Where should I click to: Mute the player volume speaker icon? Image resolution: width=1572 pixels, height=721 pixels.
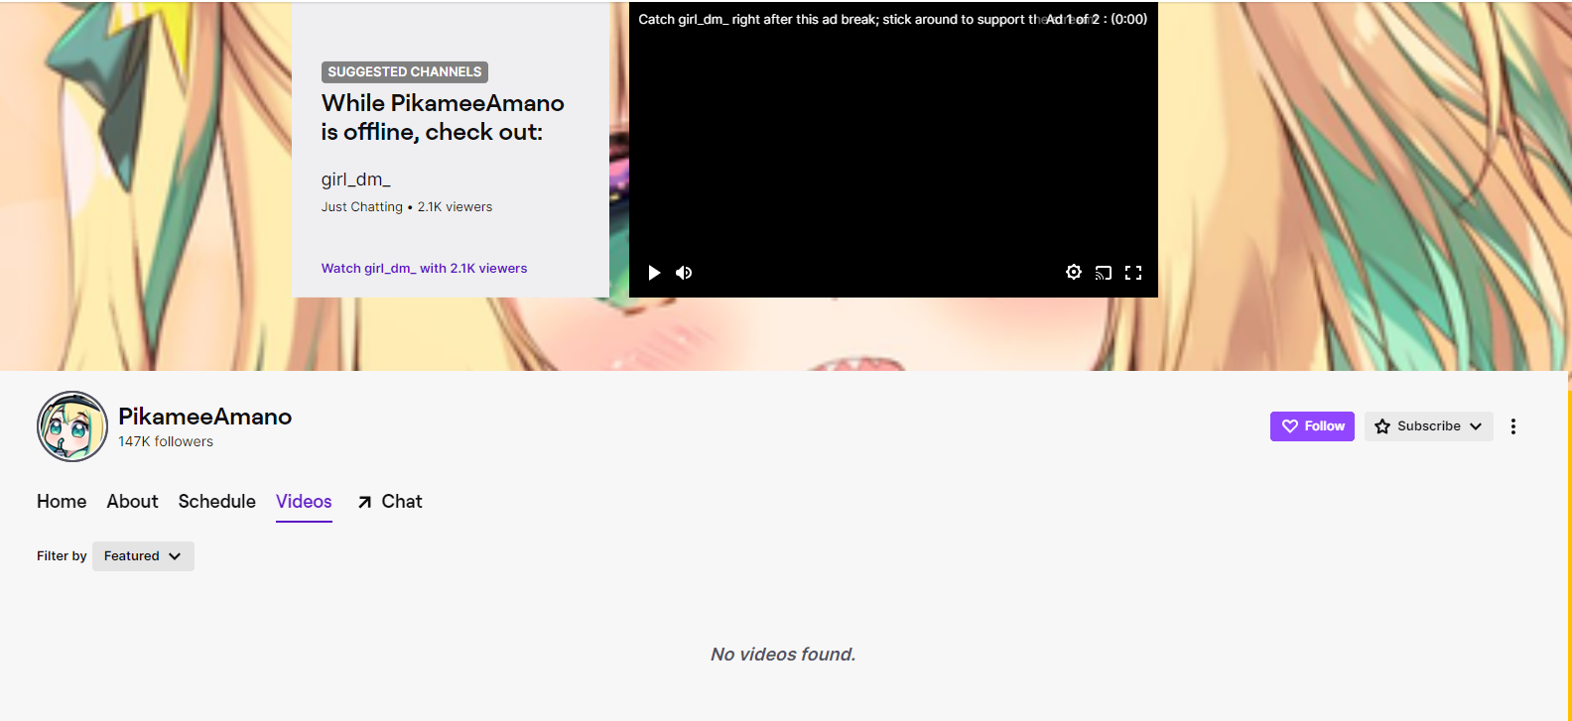coord(684,273)
